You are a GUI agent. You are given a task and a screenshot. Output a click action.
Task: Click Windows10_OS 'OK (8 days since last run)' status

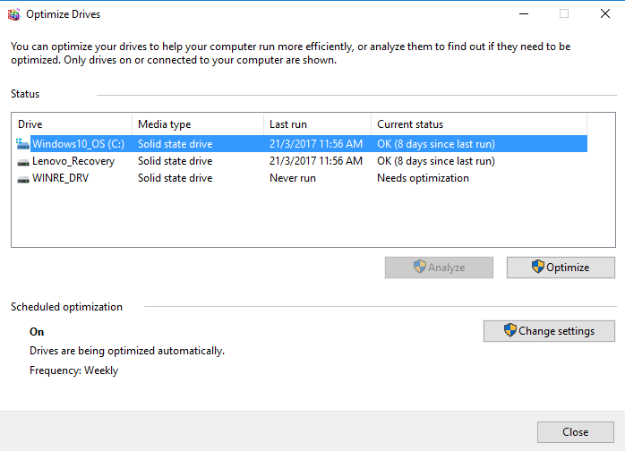436,144
